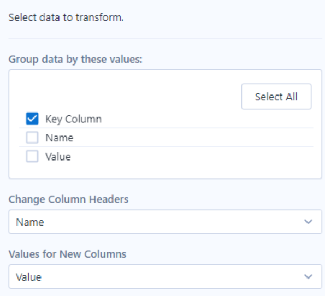Screen dimensions: 325x296
Task: Click the Select data to transform text
Action: pyautogui.click(x=66, y=17)
